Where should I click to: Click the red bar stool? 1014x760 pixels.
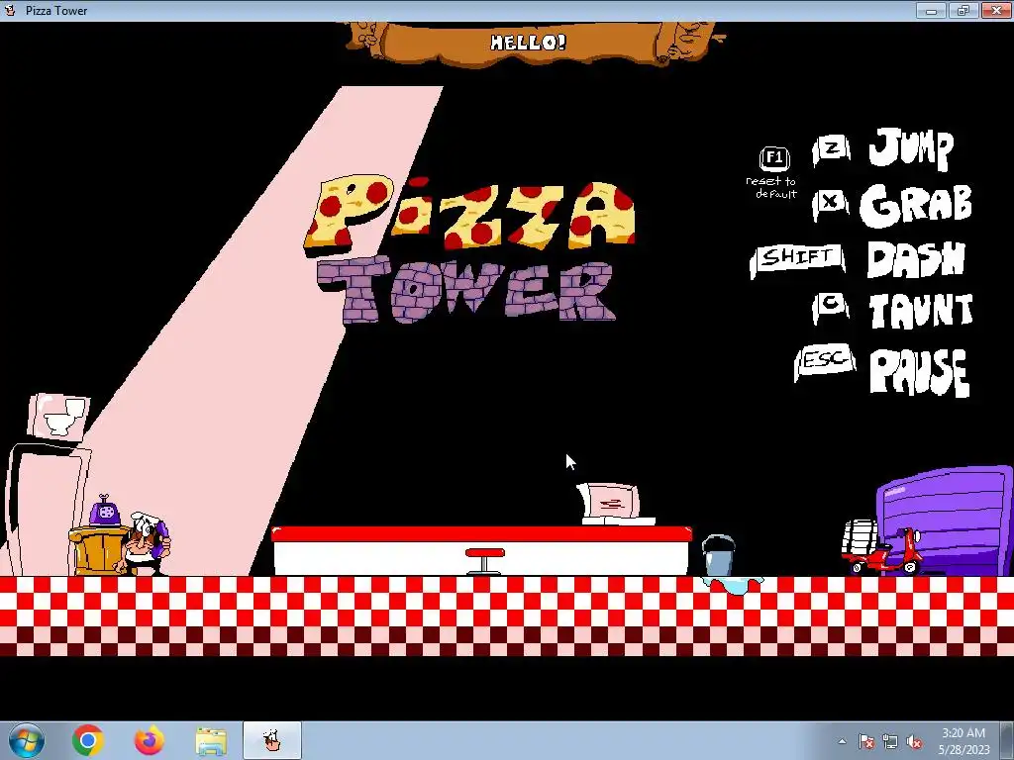(484, 561)
